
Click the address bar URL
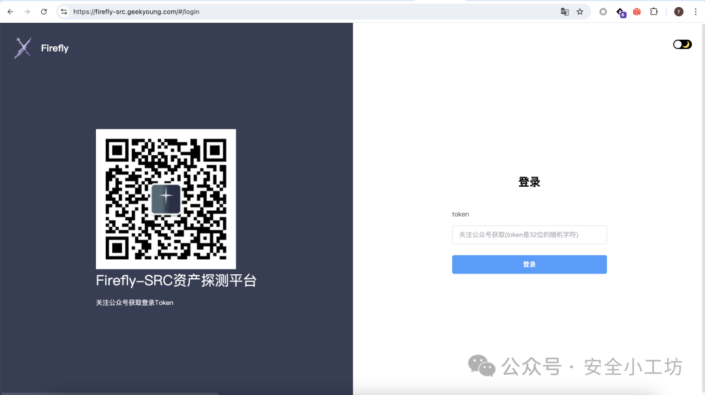tap(136, 12)
